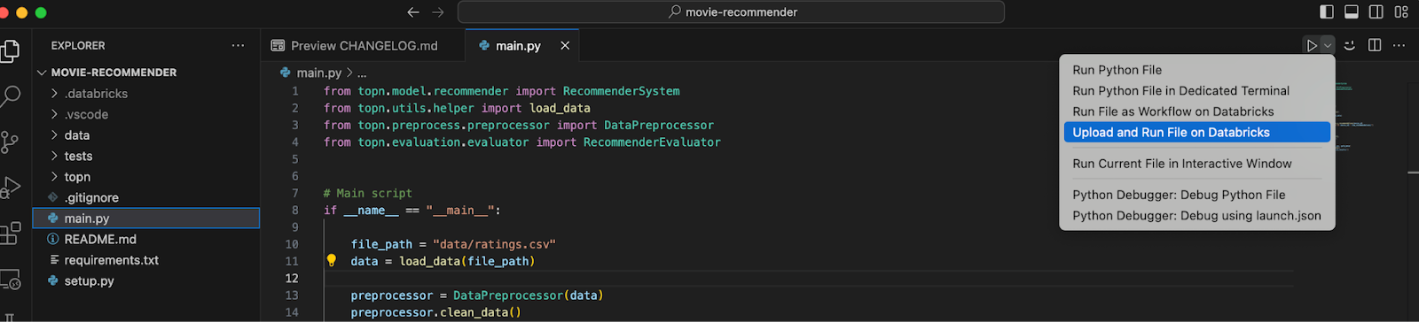Click the movie-recommender command center search box

point(731,11)
